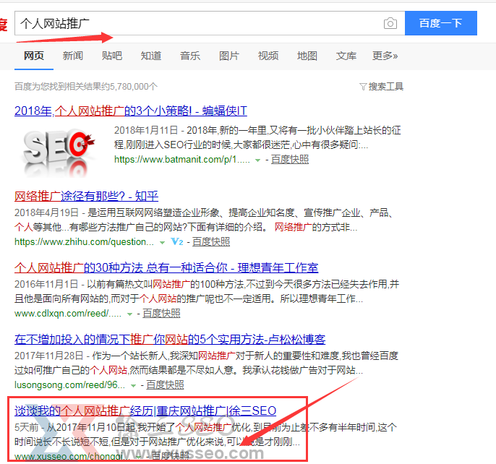The image size is (496, 464).
Task: Click the funnel icon beside 搜索工具
Action: [x=363, y=87]
